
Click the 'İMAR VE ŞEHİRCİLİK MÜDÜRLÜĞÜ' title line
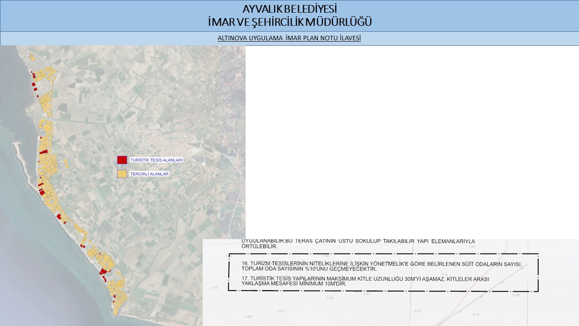(289, 22)
